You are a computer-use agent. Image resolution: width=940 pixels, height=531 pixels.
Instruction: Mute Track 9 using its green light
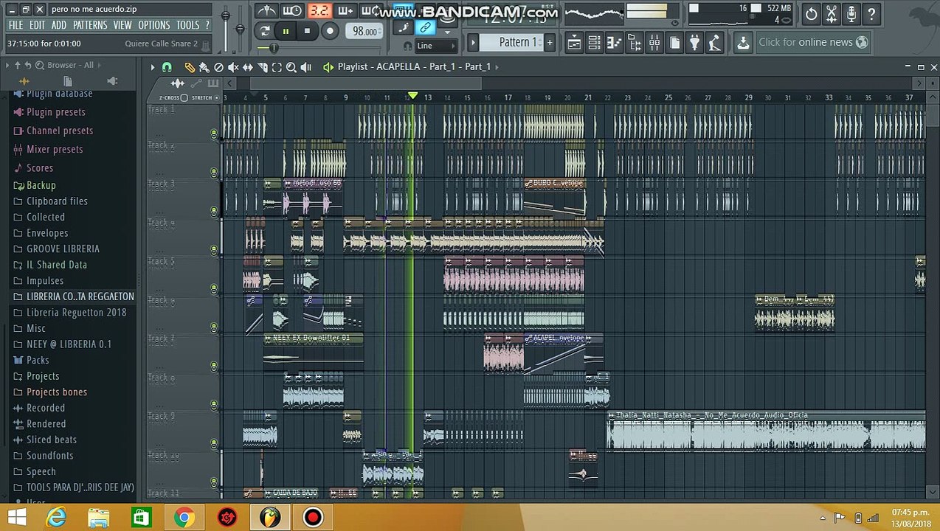click(x=214, y=443)
